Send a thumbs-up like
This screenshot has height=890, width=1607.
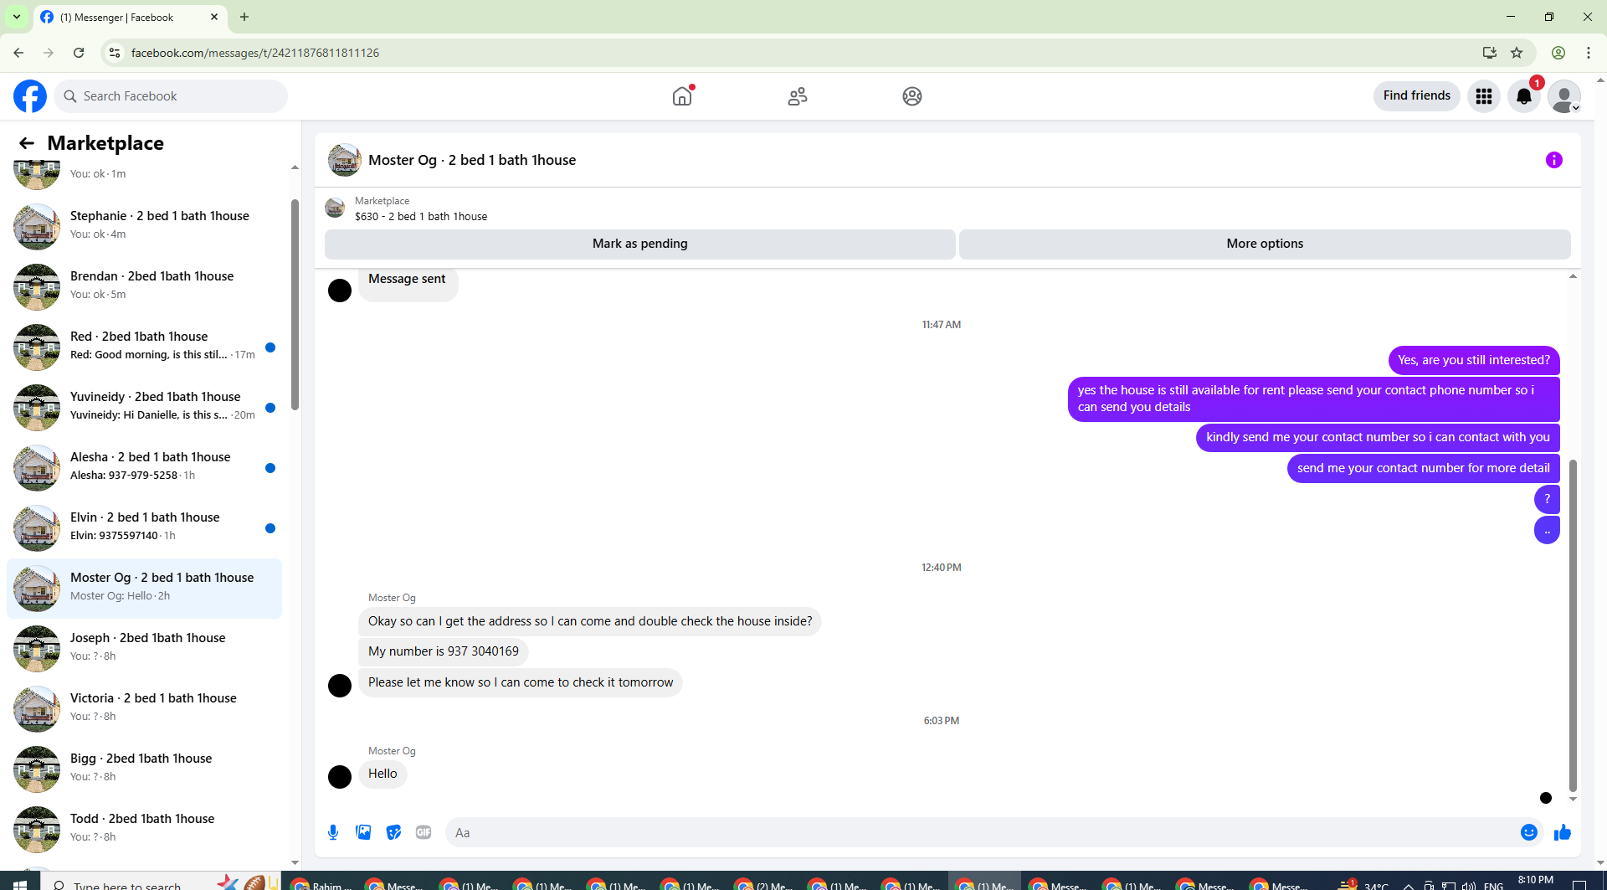point(1563,832)
